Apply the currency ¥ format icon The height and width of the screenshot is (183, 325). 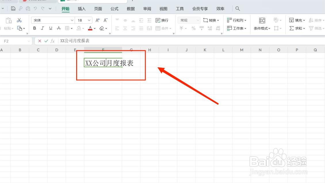[181, 28]
